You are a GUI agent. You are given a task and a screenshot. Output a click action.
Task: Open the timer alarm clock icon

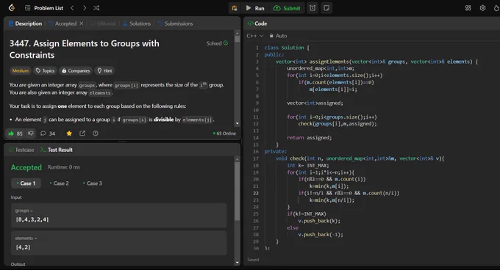click(x=312, y=8)
